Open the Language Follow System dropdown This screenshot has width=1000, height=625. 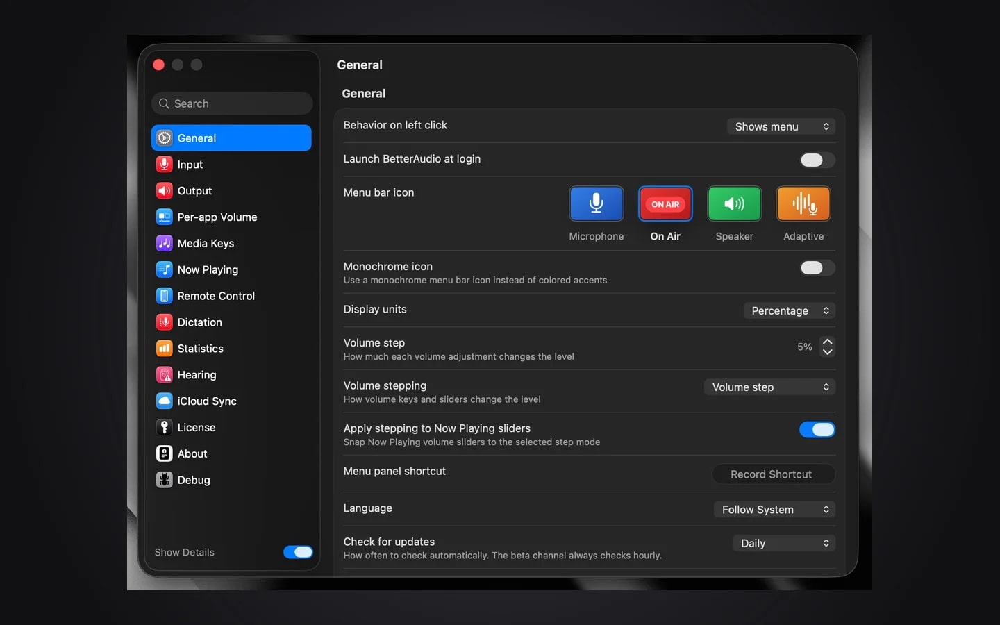pyautogui.click(x=774, y=510)
